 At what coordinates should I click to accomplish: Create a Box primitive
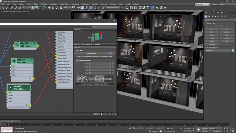pyautogui.click(x=212, y=29)
